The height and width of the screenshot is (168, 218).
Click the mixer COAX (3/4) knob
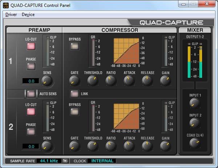[x=195, y=143]
